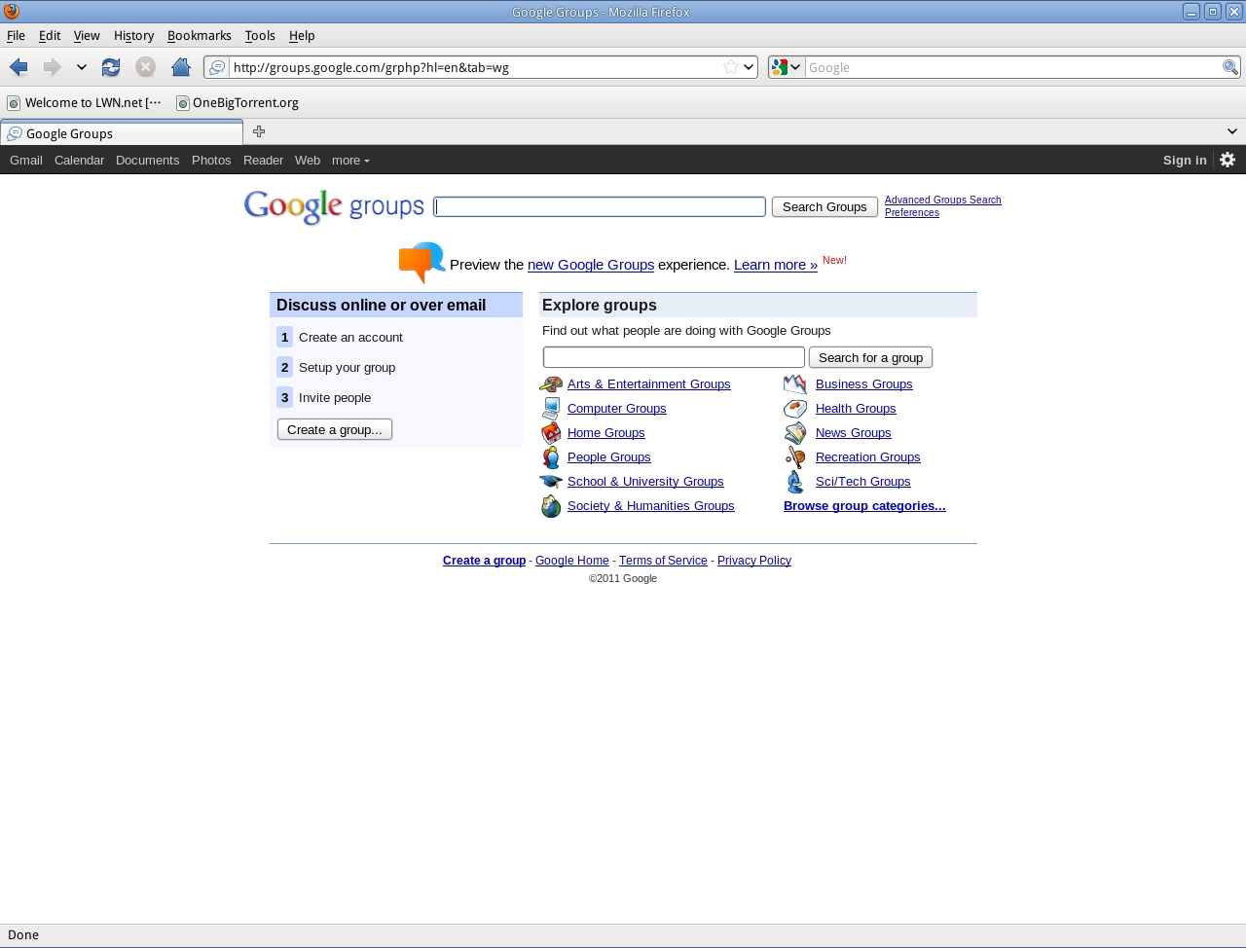Bookmark this page with the star
The height and width of the screenshot is (948, 1246).
pos(730,67)
